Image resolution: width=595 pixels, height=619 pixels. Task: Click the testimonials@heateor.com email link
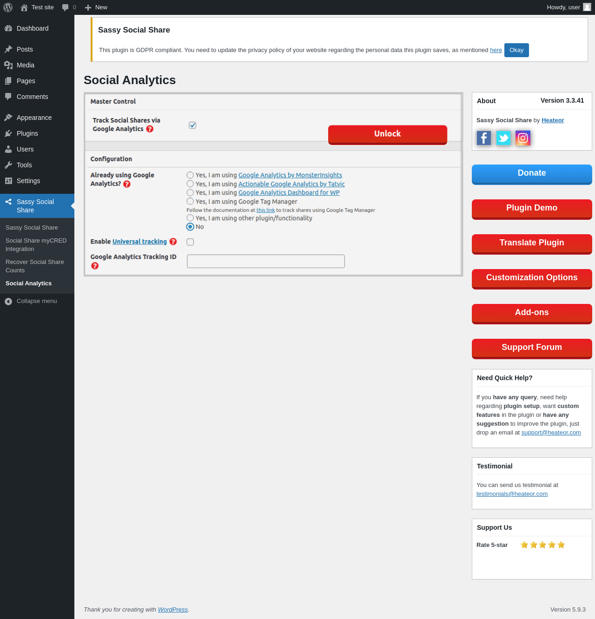512,494
